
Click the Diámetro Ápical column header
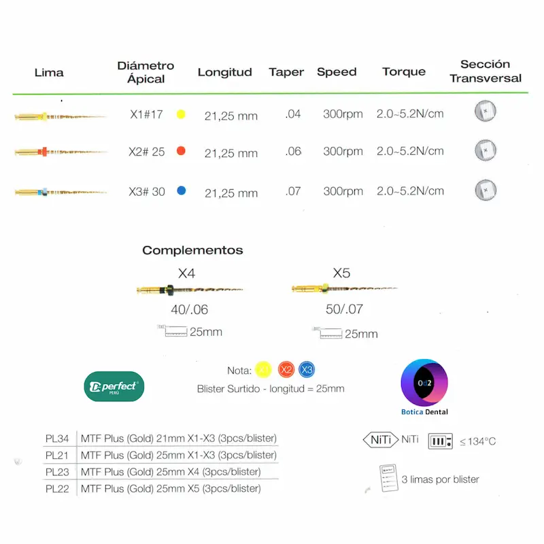pos(146,72)
